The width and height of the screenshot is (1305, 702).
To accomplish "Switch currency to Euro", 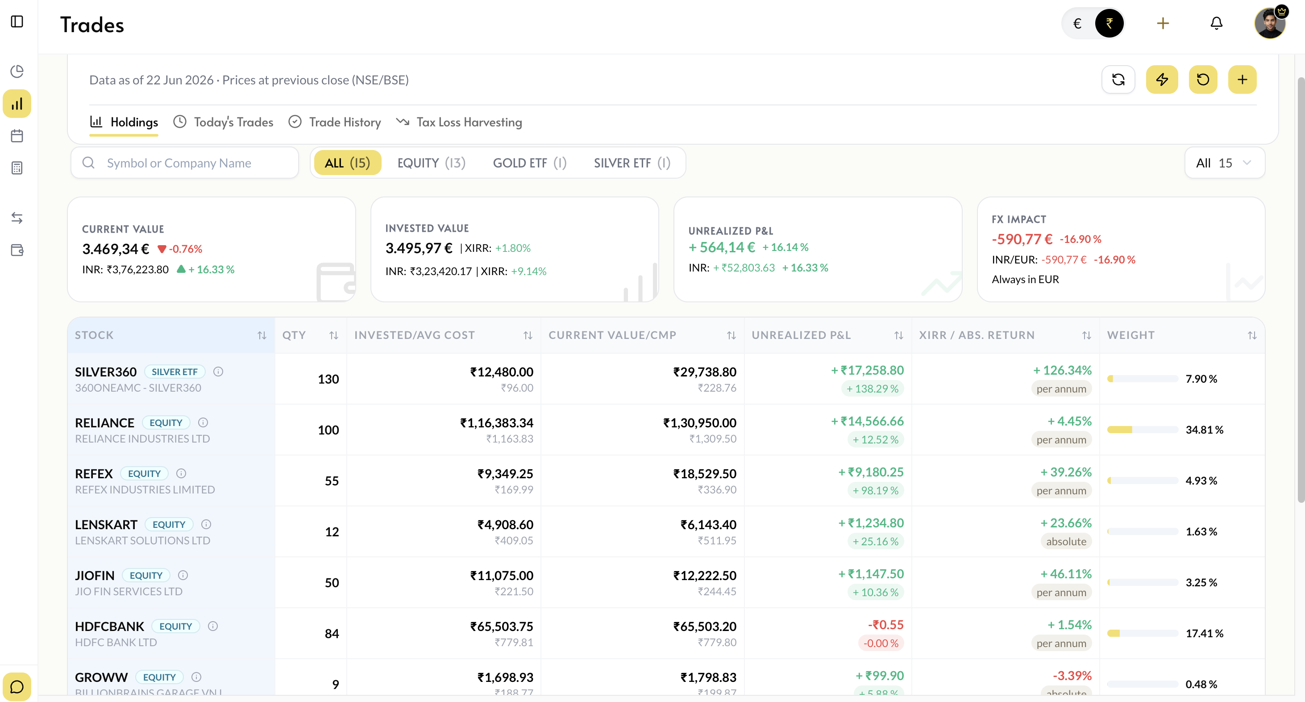I will [x=1077, y=23].
